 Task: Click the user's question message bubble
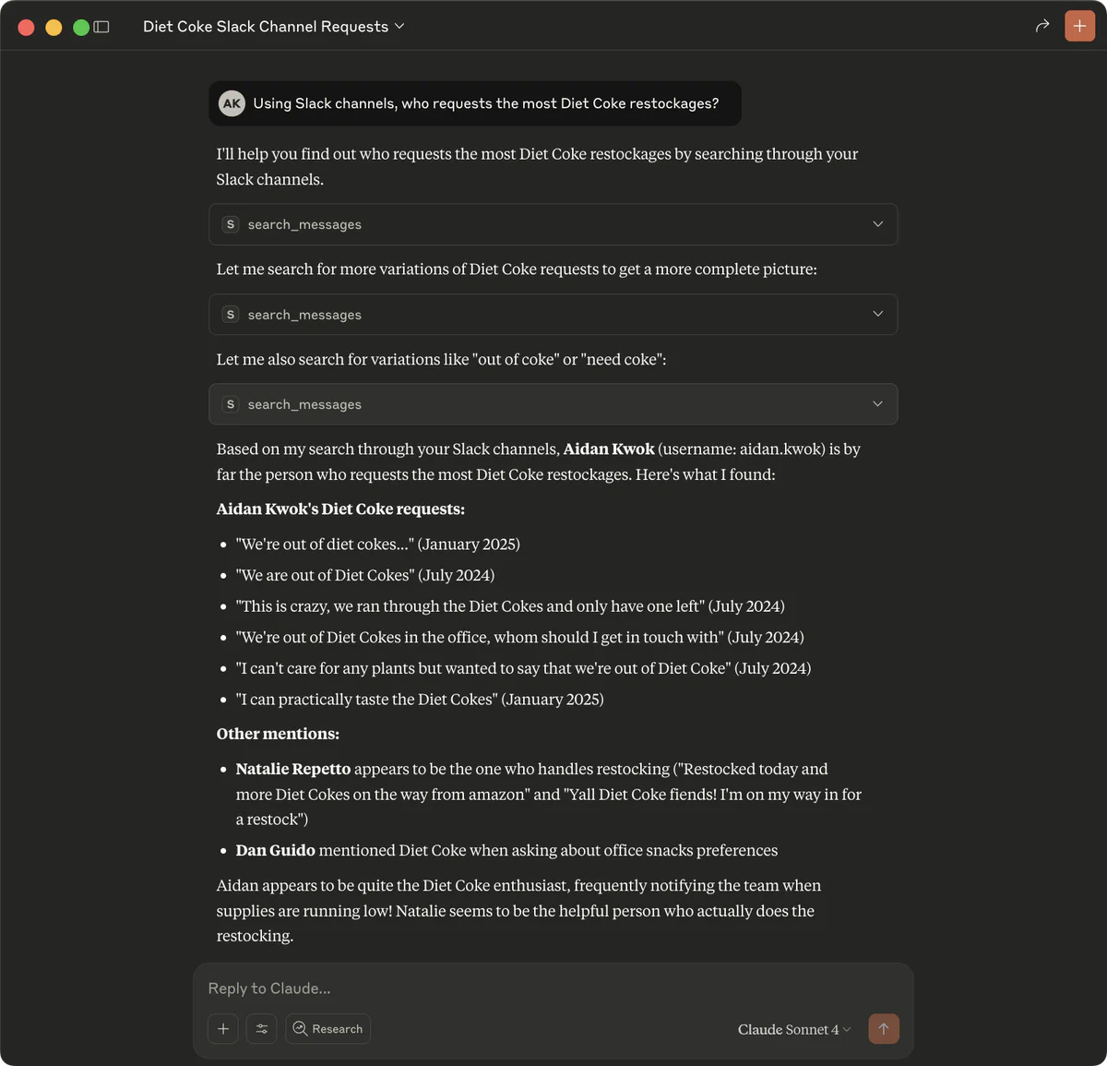pos(474,103)
